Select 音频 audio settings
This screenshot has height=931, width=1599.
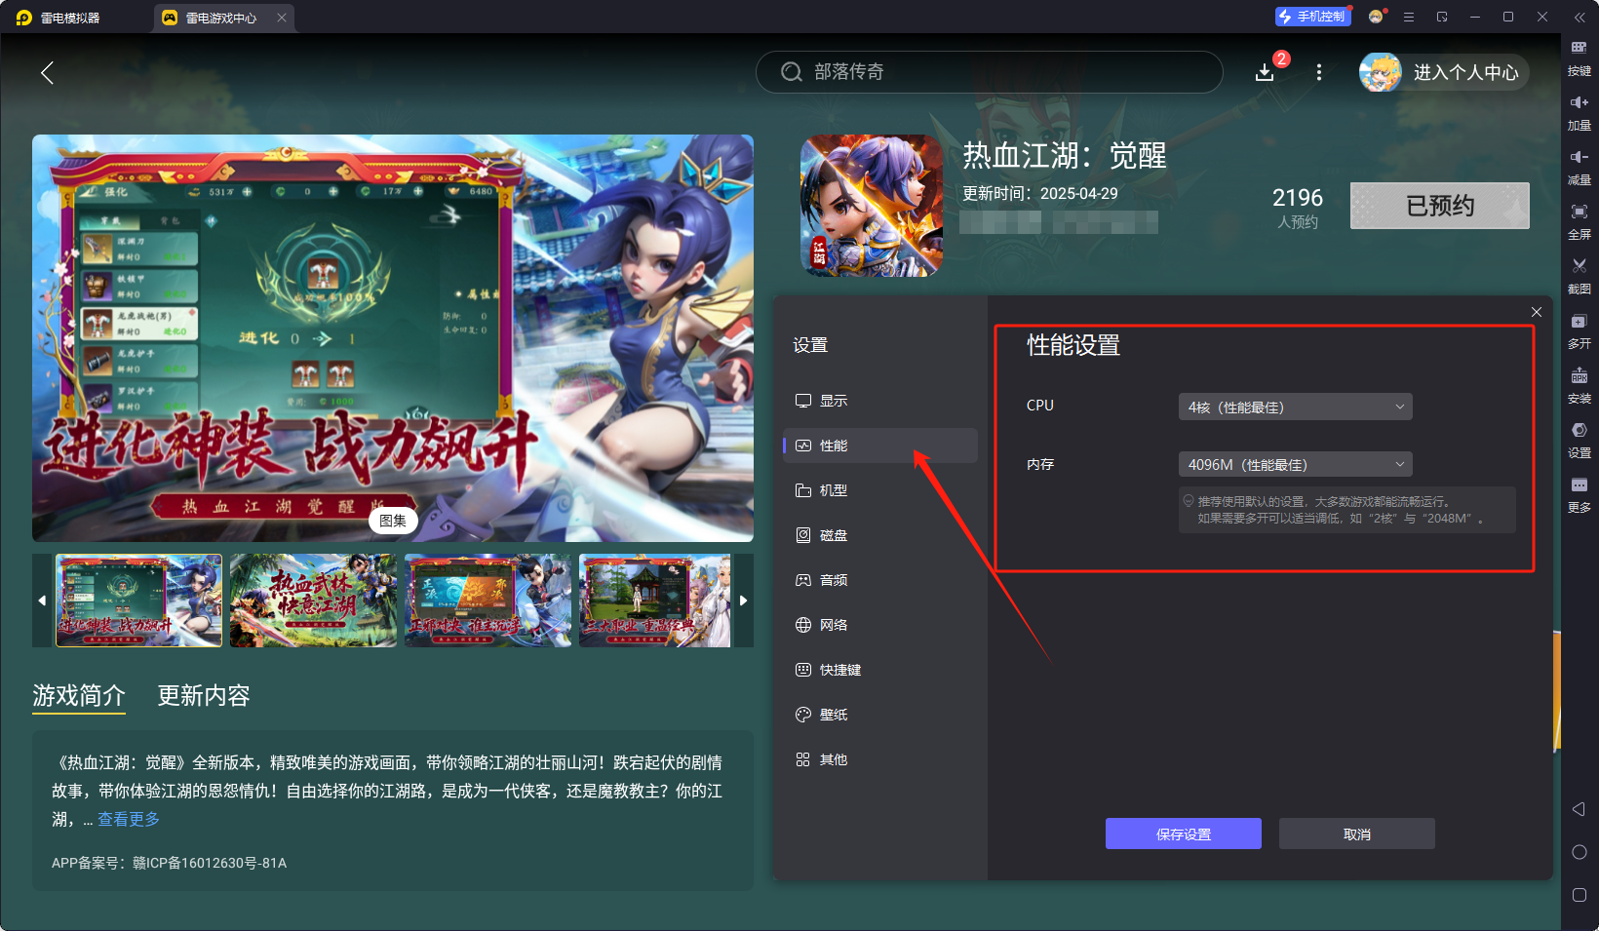click(x=880, y=580)
